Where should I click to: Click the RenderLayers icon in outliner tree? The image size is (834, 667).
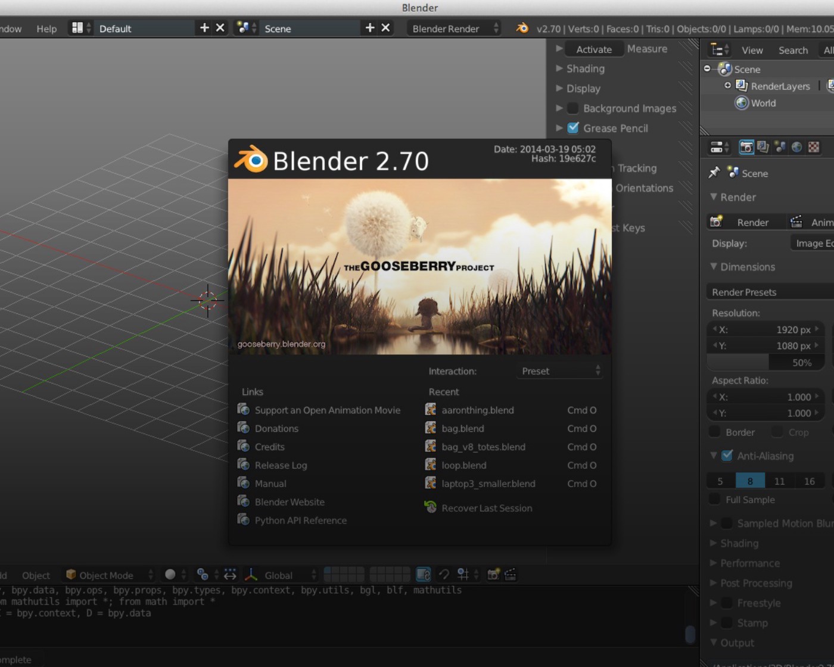pyautogui.click(x=742, y=86)
